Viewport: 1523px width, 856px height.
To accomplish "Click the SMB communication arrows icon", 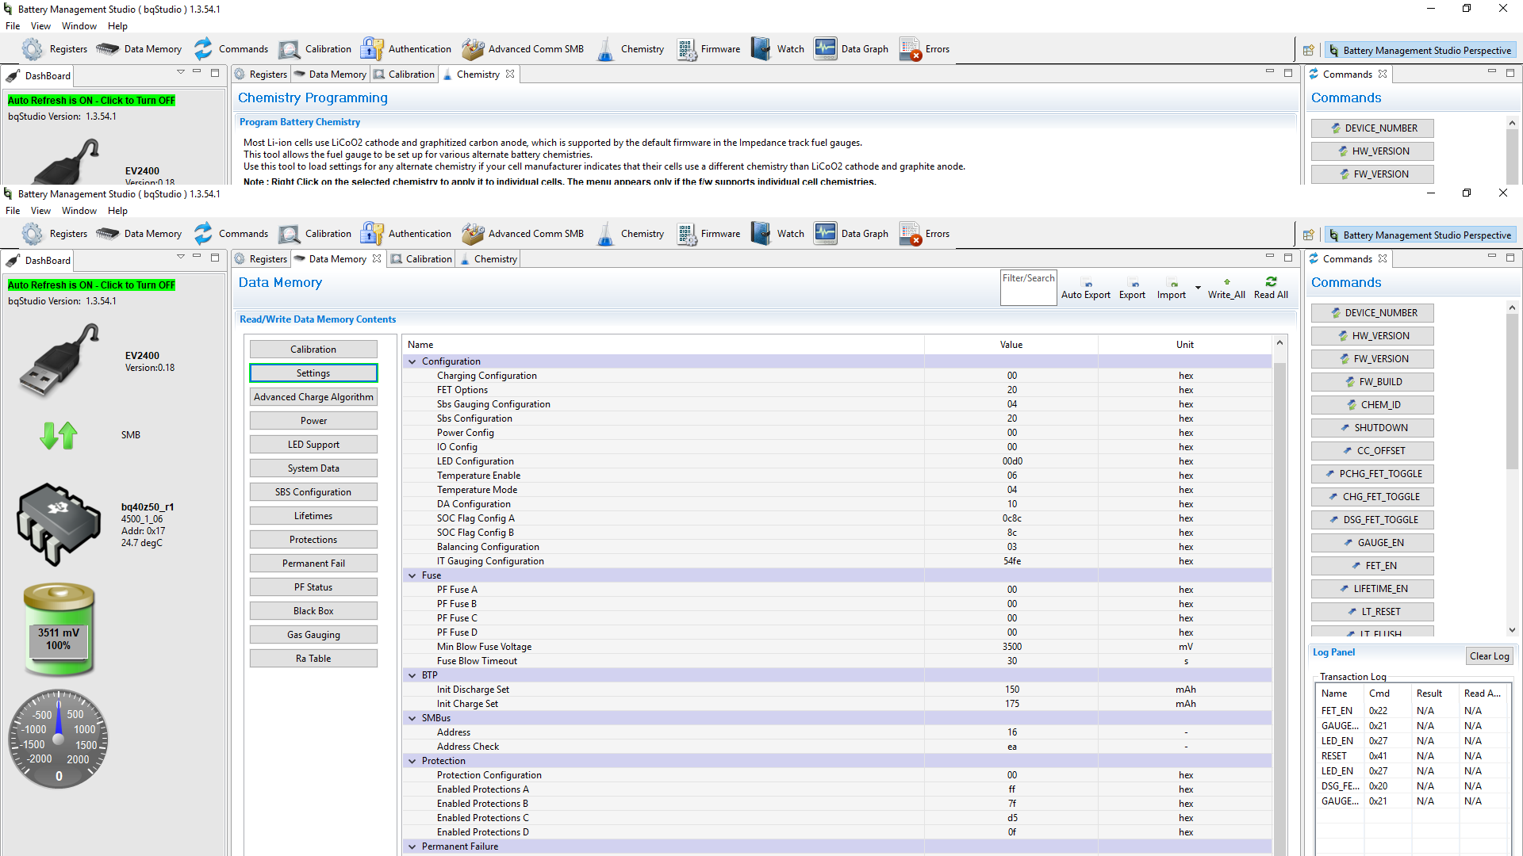I will coord(59,435).
